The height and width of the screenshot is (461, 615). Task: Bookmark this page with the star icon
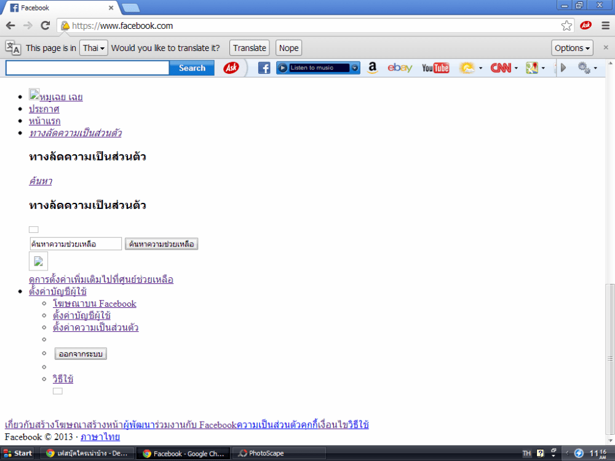pyautogui.click(x=566, y=26)
